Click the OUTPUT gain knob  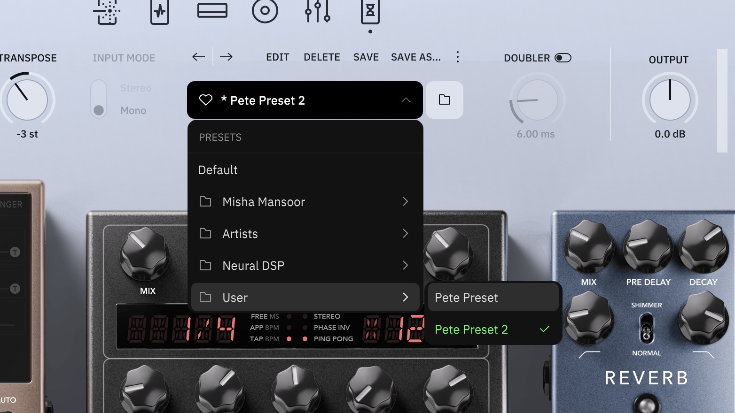click(670, 100)
